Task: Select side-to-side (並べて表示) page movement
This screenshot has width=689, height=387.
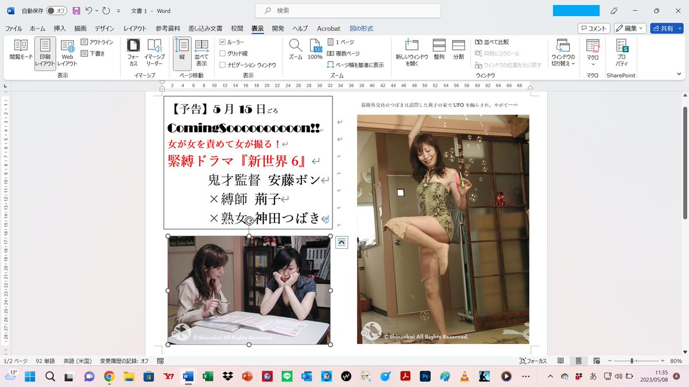Action: pyautogui.click(x=202, y=53)
